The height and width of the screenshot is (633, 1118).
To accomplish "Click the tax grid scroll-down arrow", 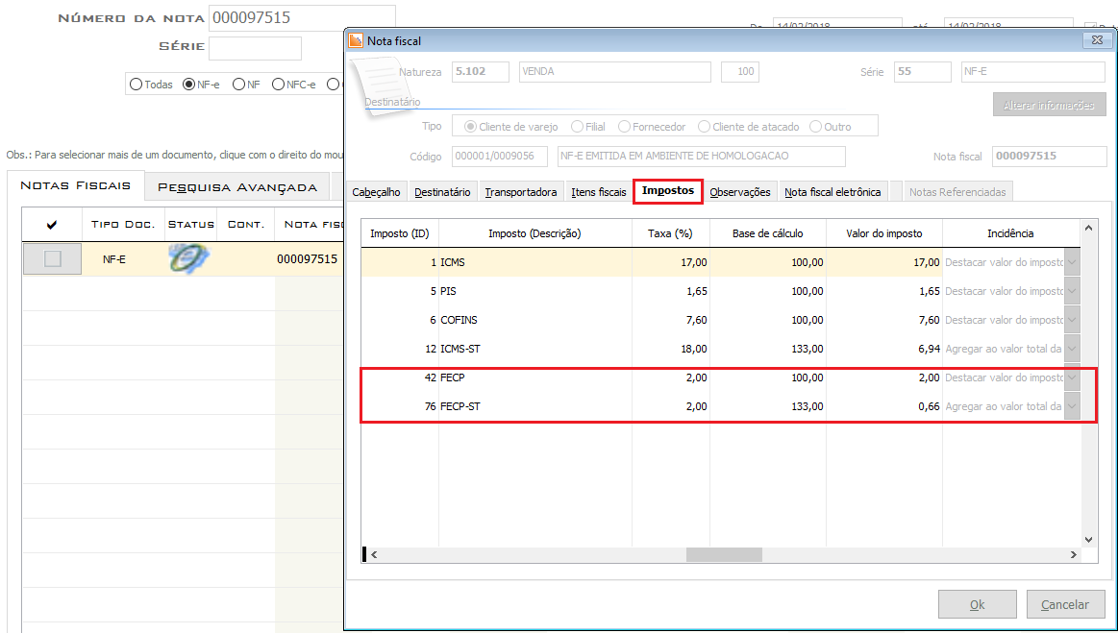I will coord(1088,540).
